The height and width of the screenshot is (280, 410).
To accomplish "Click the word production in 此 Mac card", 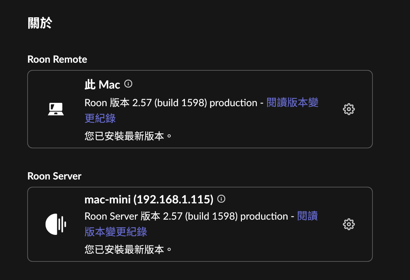I will click(x=233, y=103).
